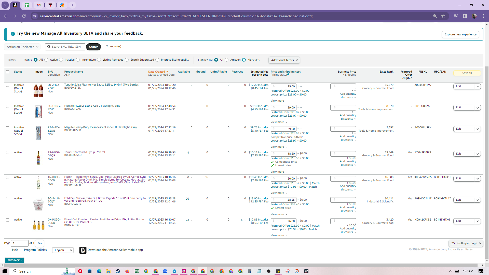Select the Inactive status filter
Viewport: 489px width, 275px height.
[61, 60]
